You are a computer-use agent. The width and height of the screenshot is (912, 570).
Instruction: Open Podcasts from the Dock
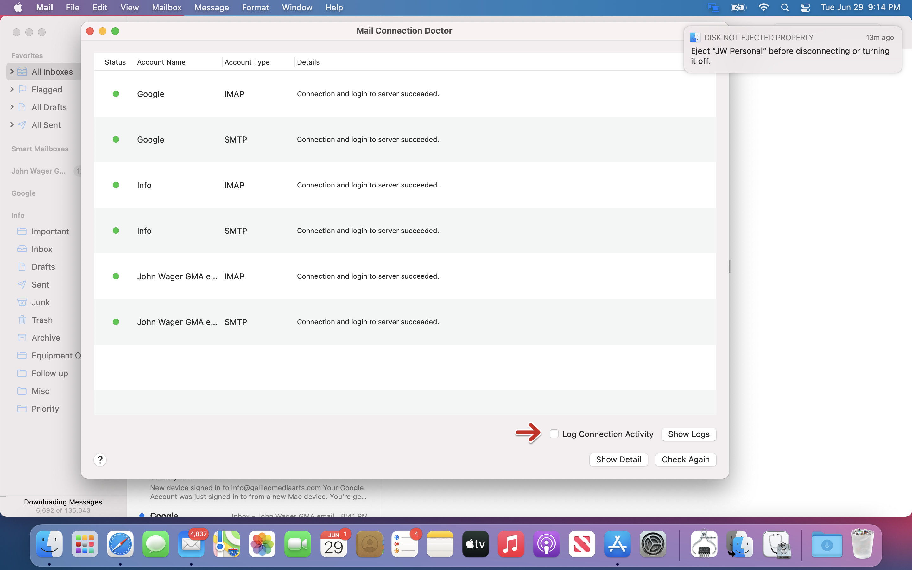point(547,544)
